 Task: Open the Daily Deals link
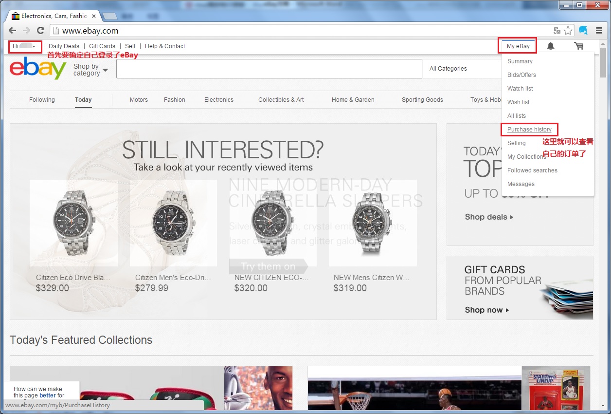[x=64, y=46]
